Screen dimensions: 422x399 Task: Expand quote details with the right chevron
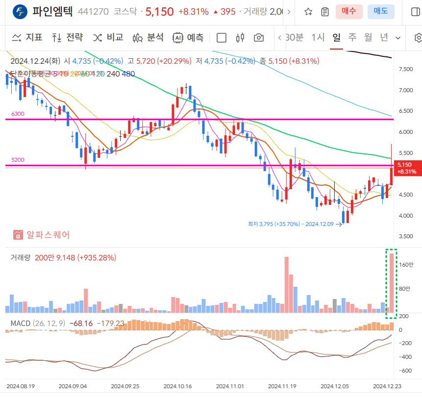point(289,12)
